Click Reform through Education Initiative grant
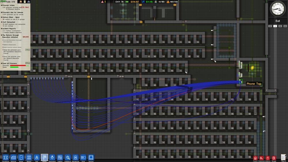Viewport: 288px width, 162px height. click(x=10, y=36)
